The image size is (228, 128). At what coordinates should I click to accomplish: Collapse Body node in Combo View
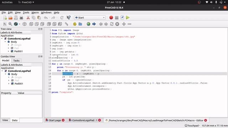point(6,74)
